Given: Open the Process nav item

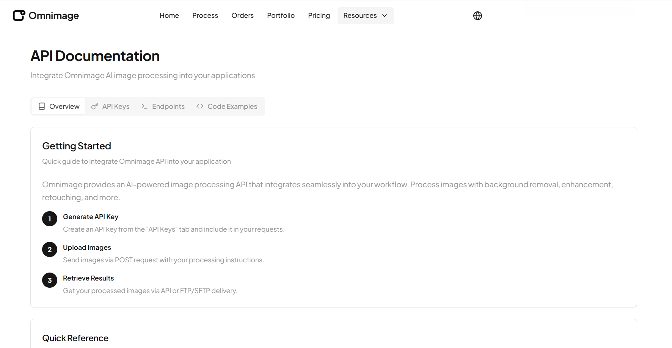Looking at the screenshot, I should (x=205, y=16).
